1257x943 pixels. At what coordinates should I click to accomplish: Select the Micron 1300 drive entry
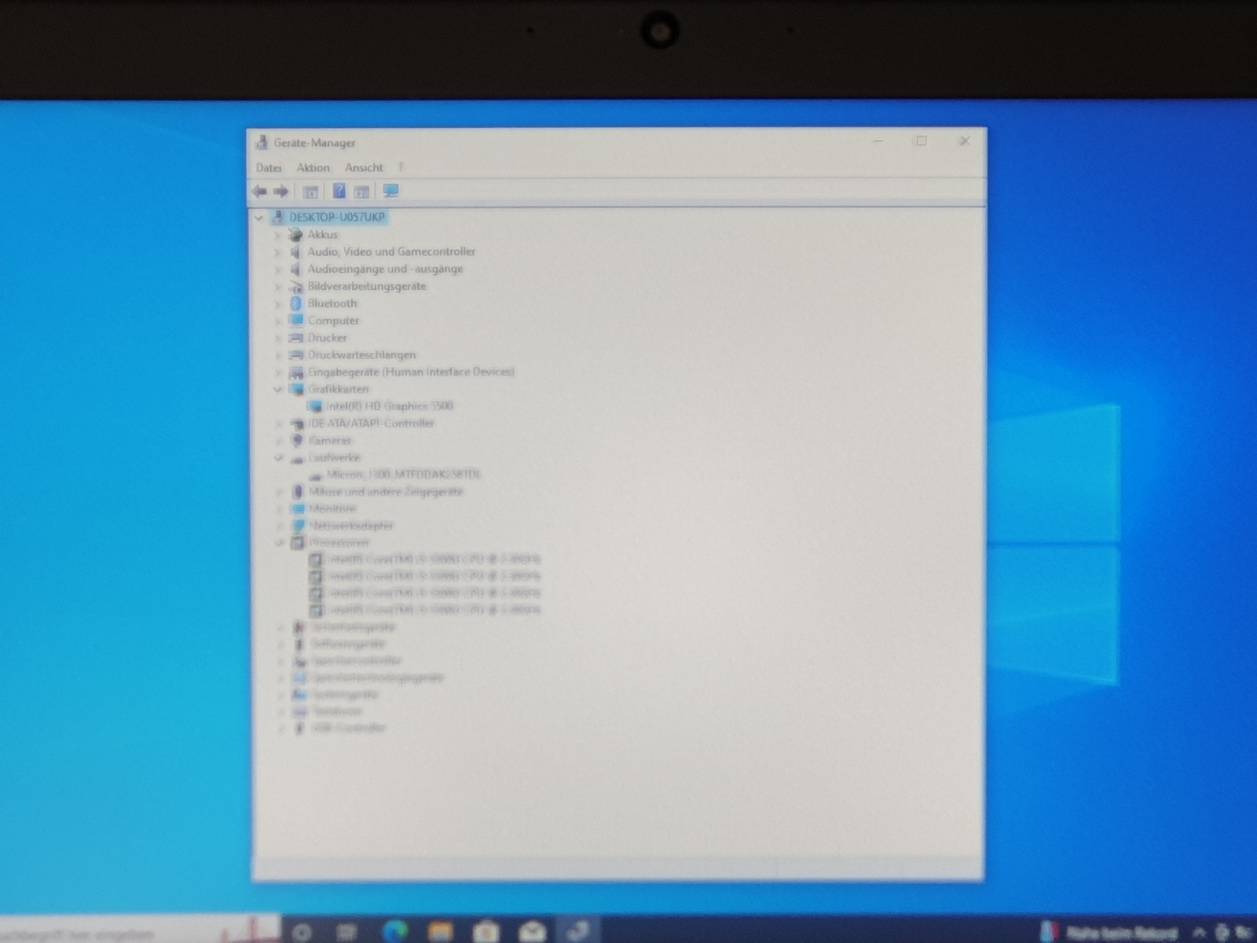pos(403,475)
